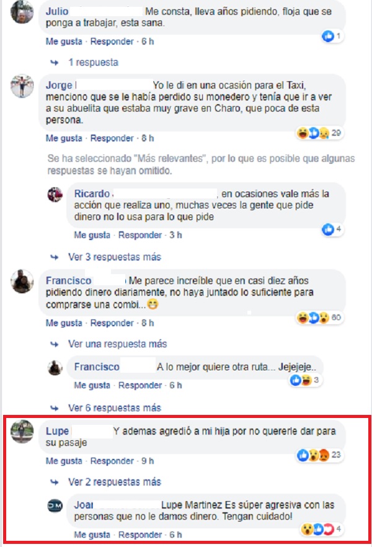Expand 'Ver 2 respuestas más' under Lupe

[x=115, y=482]
